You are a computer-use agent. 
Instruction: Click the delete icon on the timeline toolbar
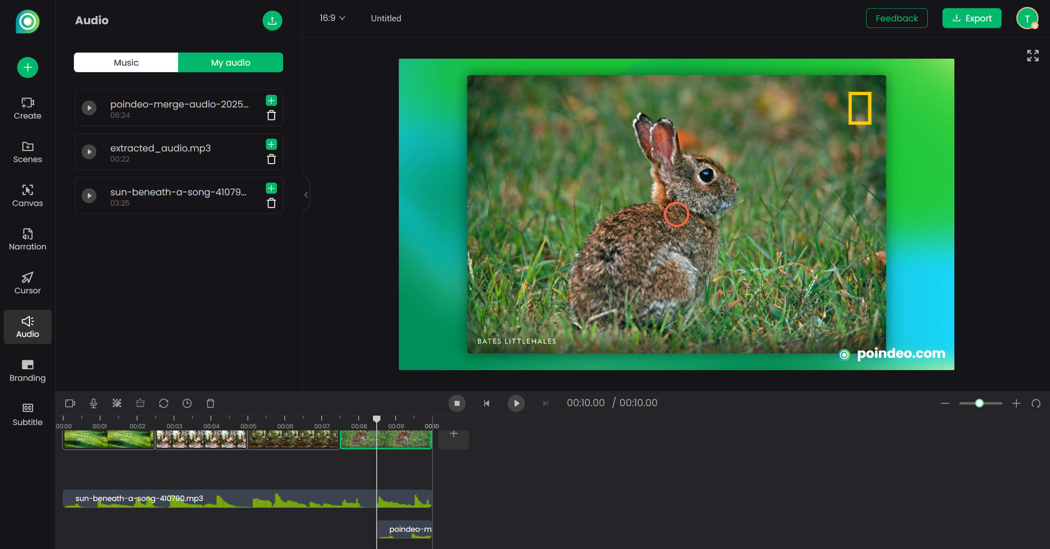[210, 403]
